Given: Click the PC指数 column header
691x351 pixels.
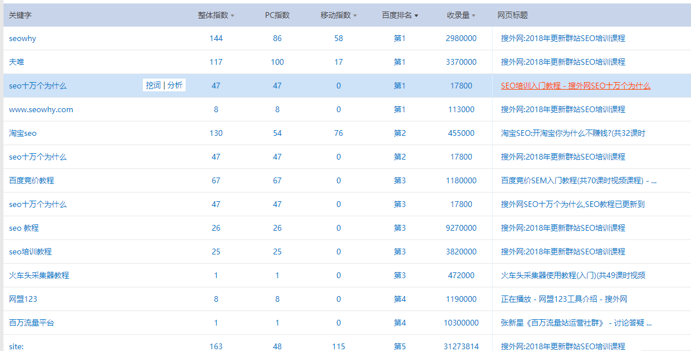Looking at the screenshot, I should point(277,16).
